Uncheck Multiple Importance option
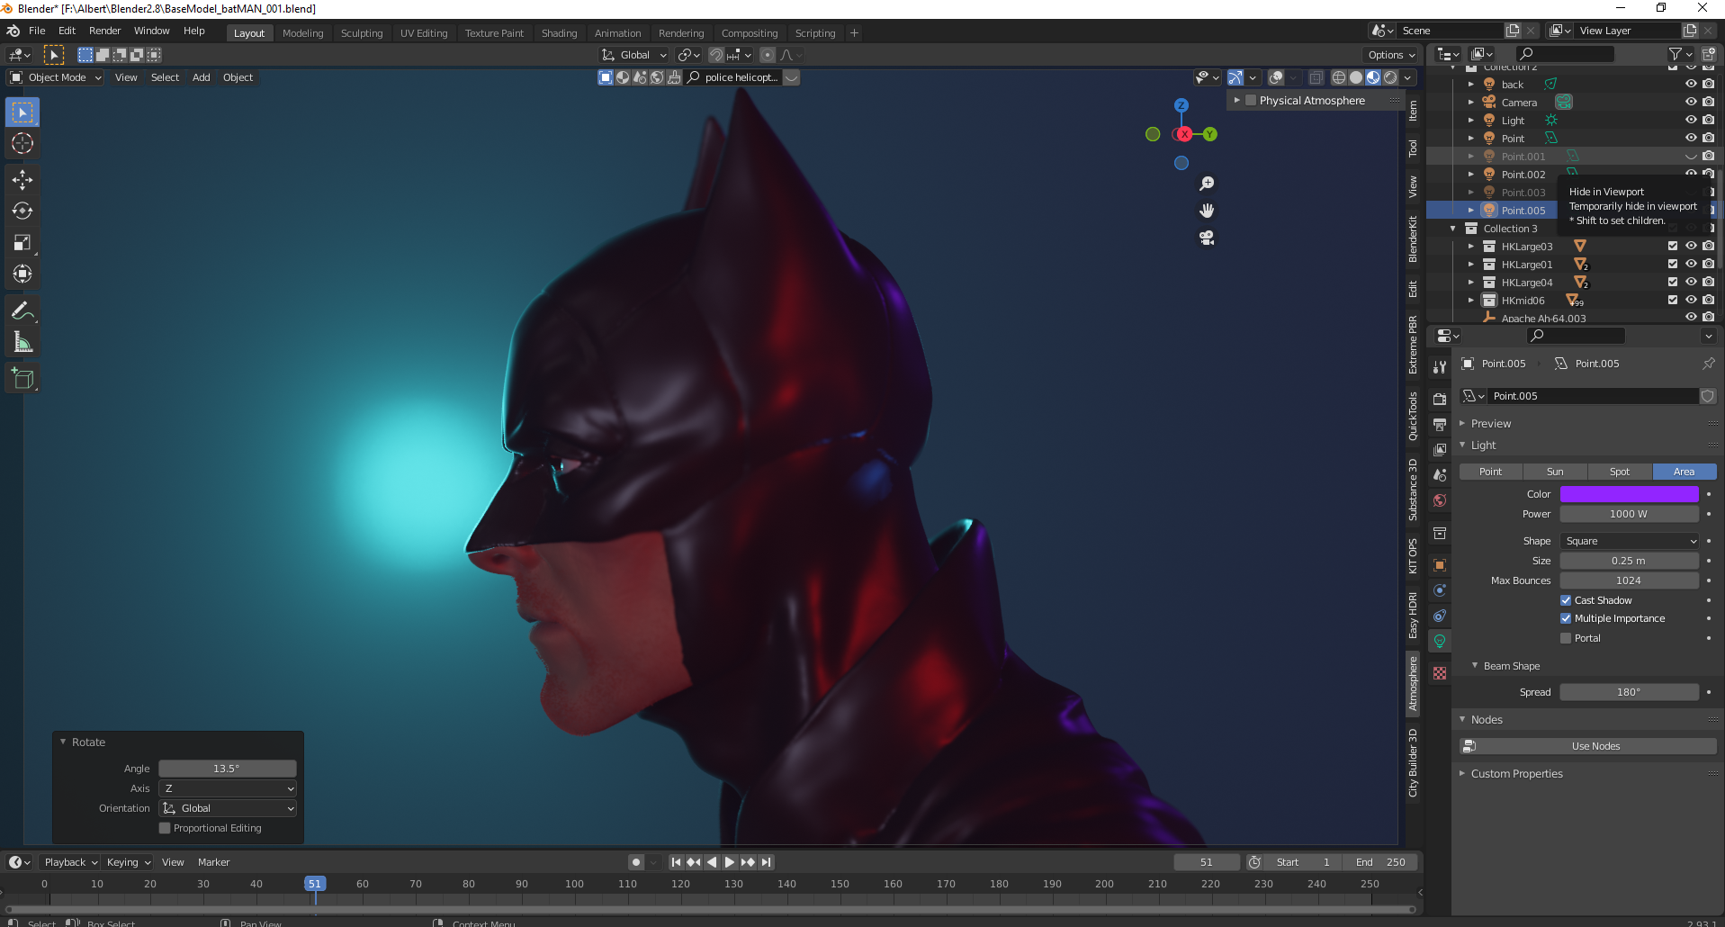Viewport: 1725px width, 927px height. [x=1566, y=618]
